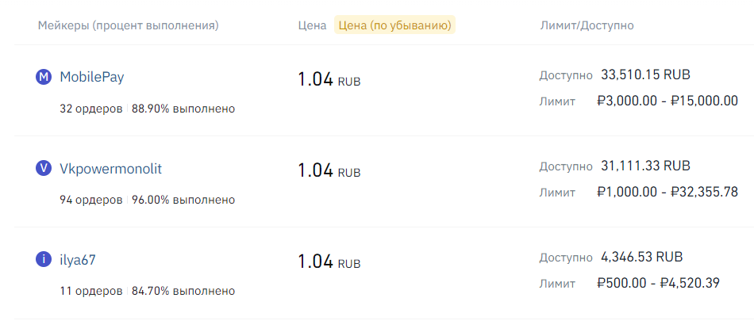Click ilya67's 84.70% выполнено completion rate
This screenshot has height=332, width=754.
click(x=183, y=291)
